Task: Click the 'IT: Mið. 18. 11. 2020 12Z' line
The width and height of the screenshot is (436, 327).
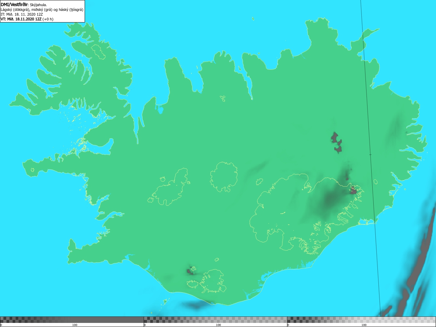Action: [21, 14]
